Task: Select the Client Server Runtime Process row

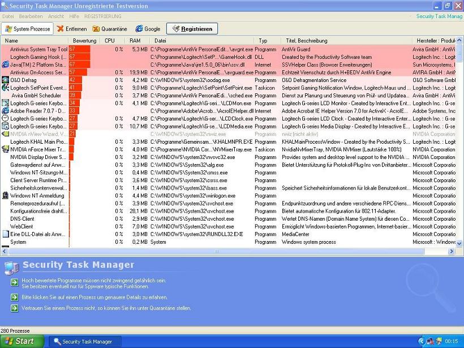Action: tap(228, 180)
